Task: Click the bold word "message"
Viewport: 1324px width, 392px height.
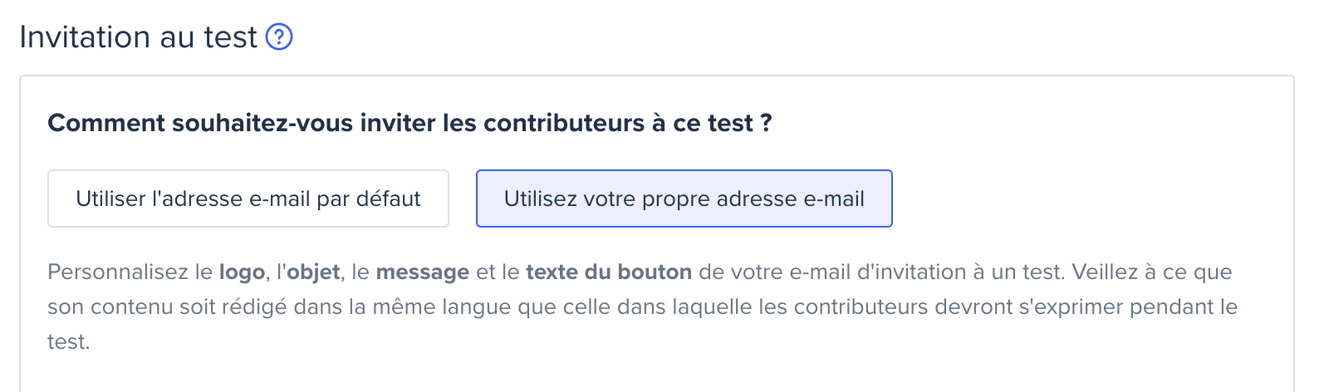Action: (423, 272)
